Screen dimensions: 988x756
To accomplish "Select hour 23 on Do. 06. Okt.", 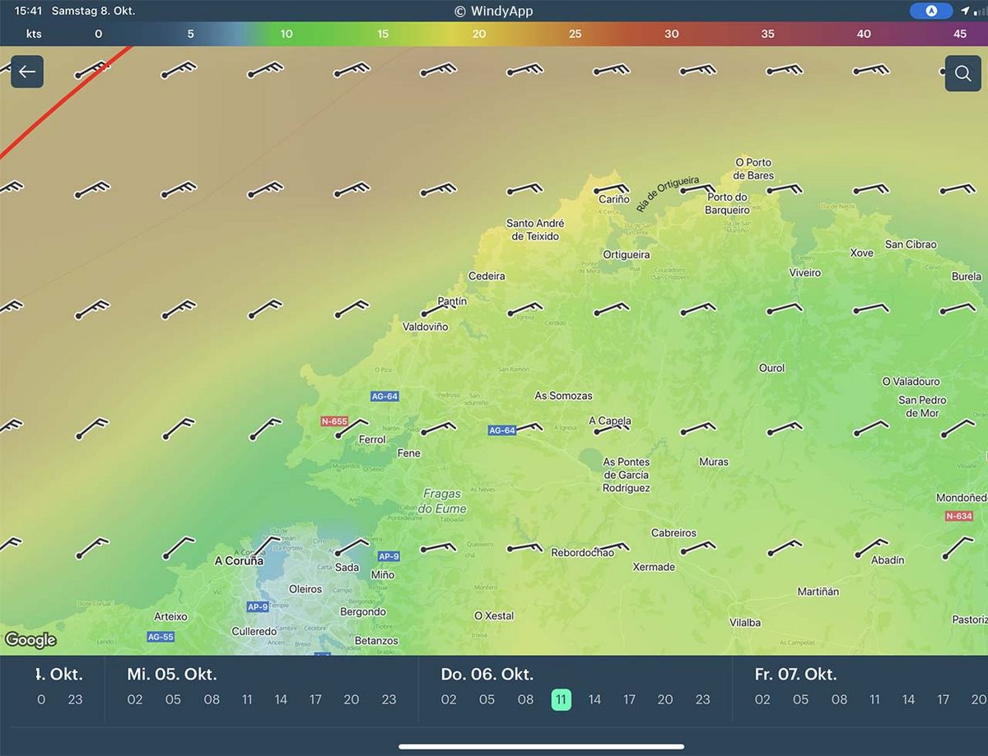I will point(702,700).
